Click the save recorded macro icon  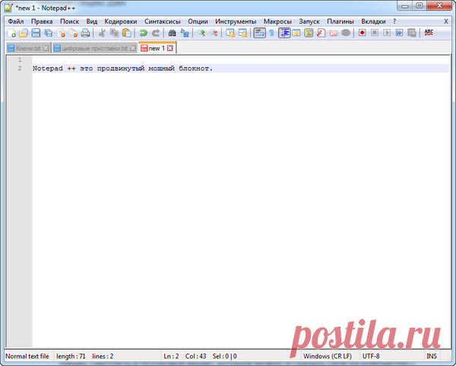412,33
